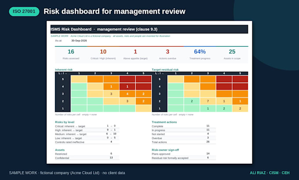Screen dimensions: 299x180
Task: Click the '25 Assets in scope' KPI card
Action: [x=232, y=55]
